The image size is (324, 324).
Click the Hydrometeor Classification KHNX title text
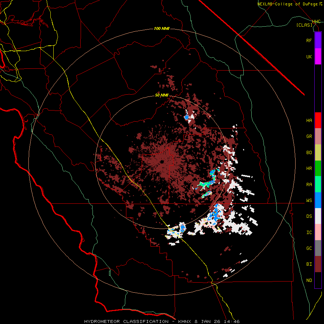[162, 321]
